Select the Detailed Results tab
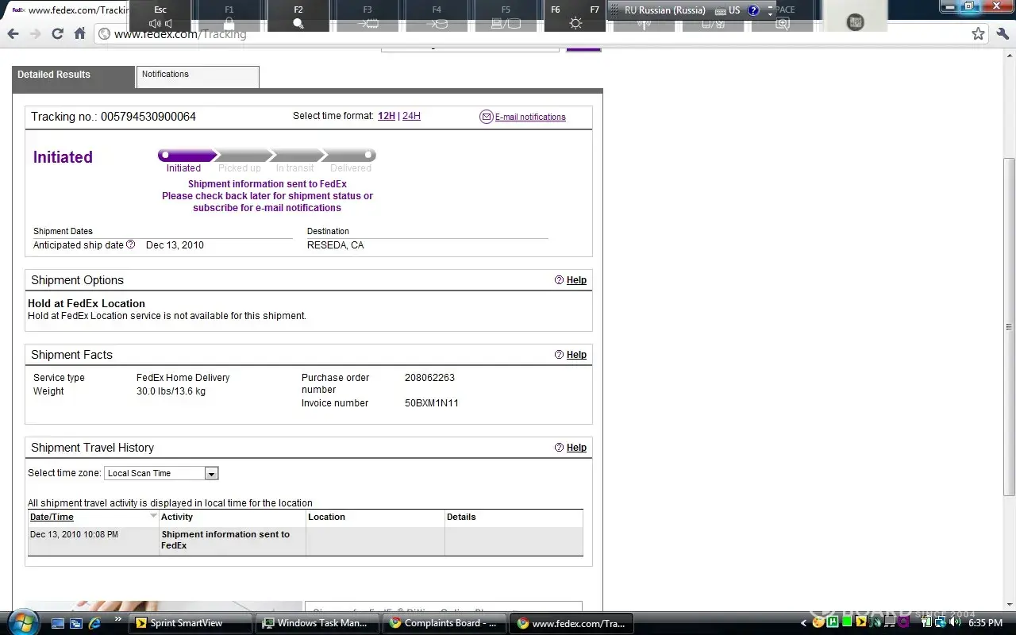This screenshot has width=1016, height=635. [73, 76]
